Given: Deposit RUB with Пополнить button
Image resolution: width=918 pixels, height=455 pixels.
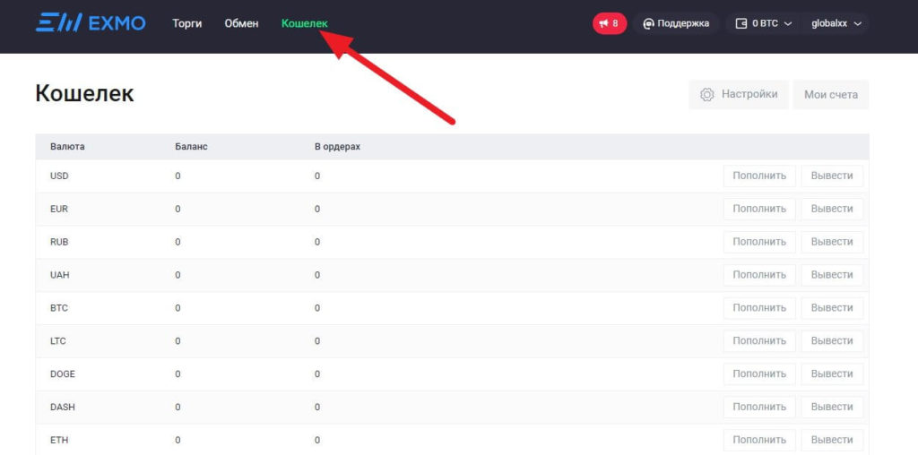Looking at the screenshot, I should (x=758, y=242).
